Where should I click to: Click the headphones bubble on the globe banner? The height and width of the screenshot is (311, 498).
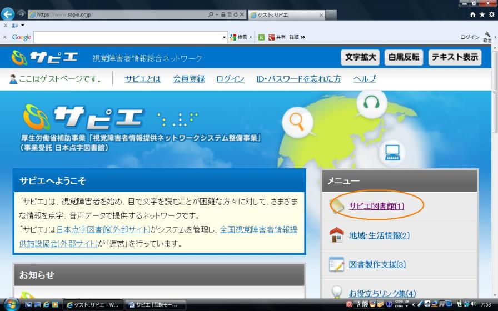click(372, 104)
